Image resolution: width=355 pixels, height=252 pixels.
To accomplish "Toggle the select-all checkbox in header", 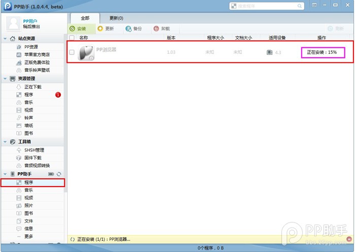I will click(x=72, y=38).
